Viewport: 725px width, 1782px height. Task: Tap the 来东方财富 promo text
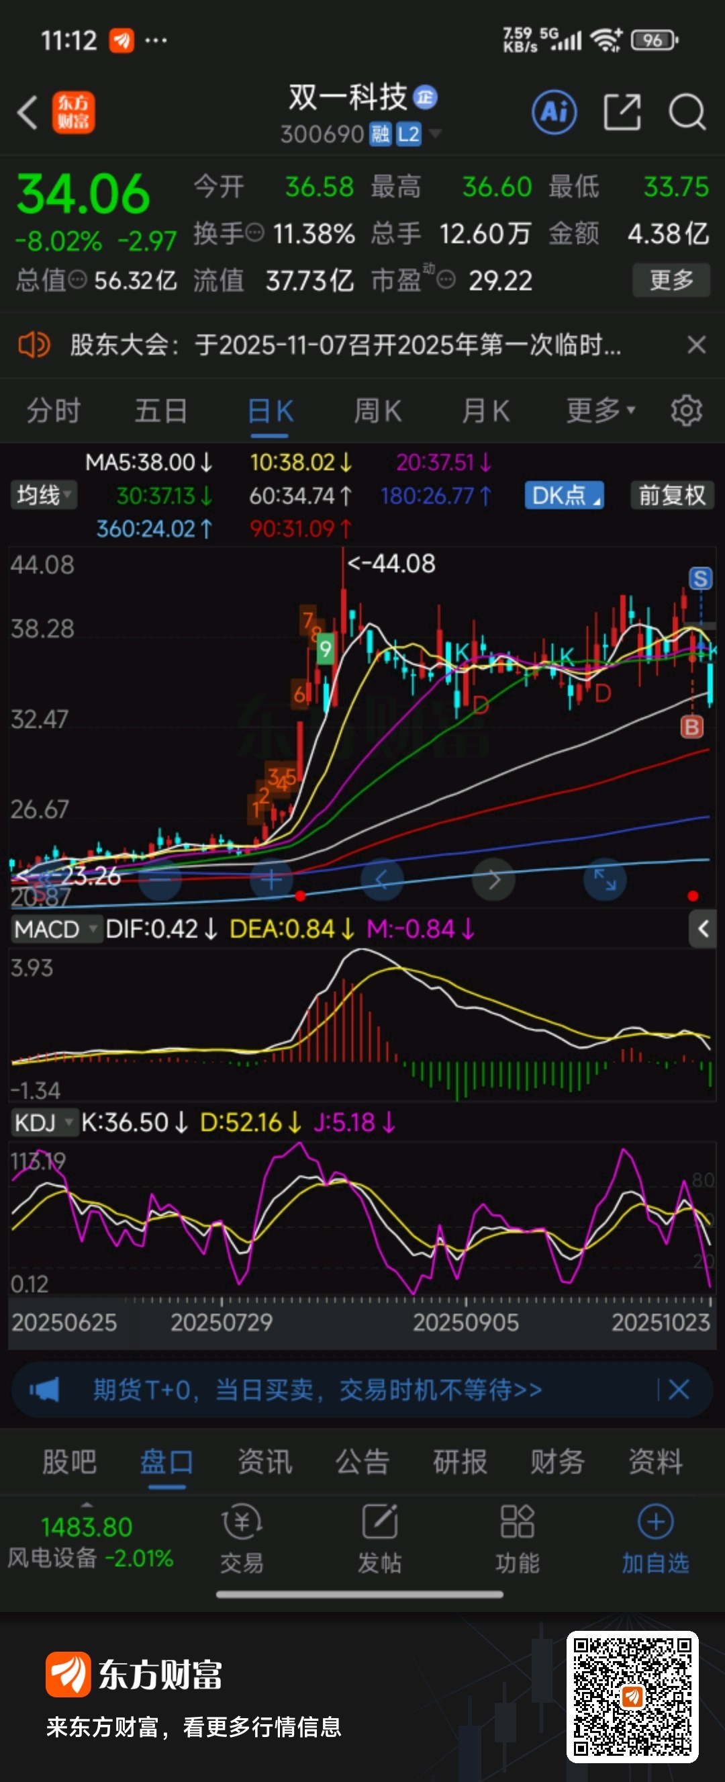click(193, 1728)
